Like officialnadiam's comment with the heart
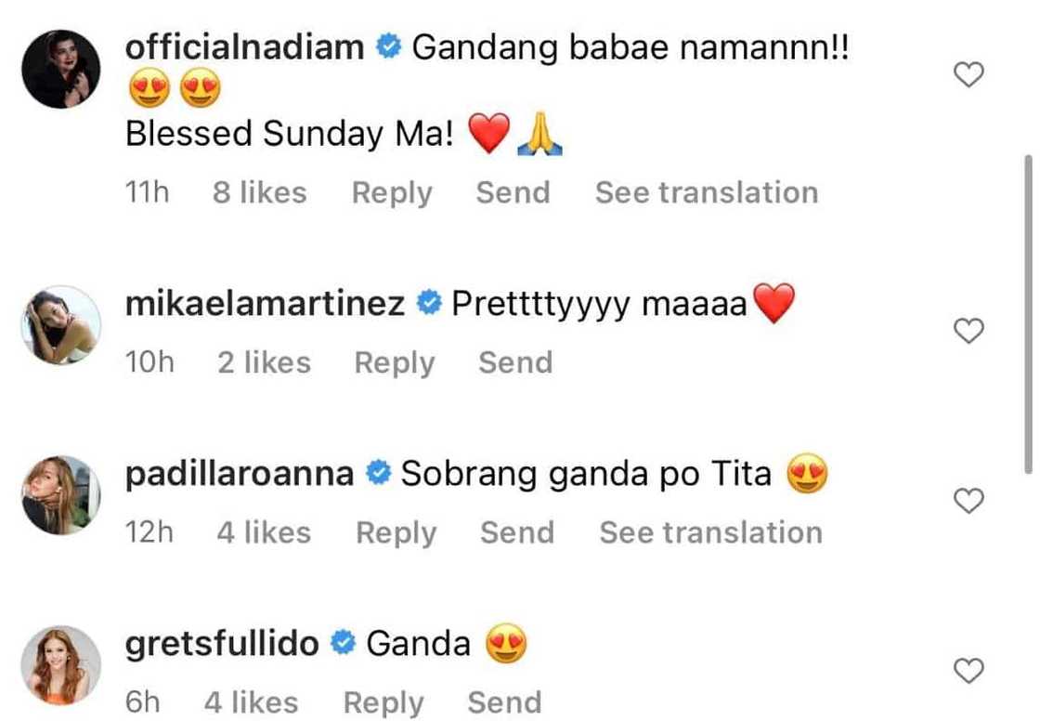The width and height of the screenshot is (1040, 721). click(968, 74)
